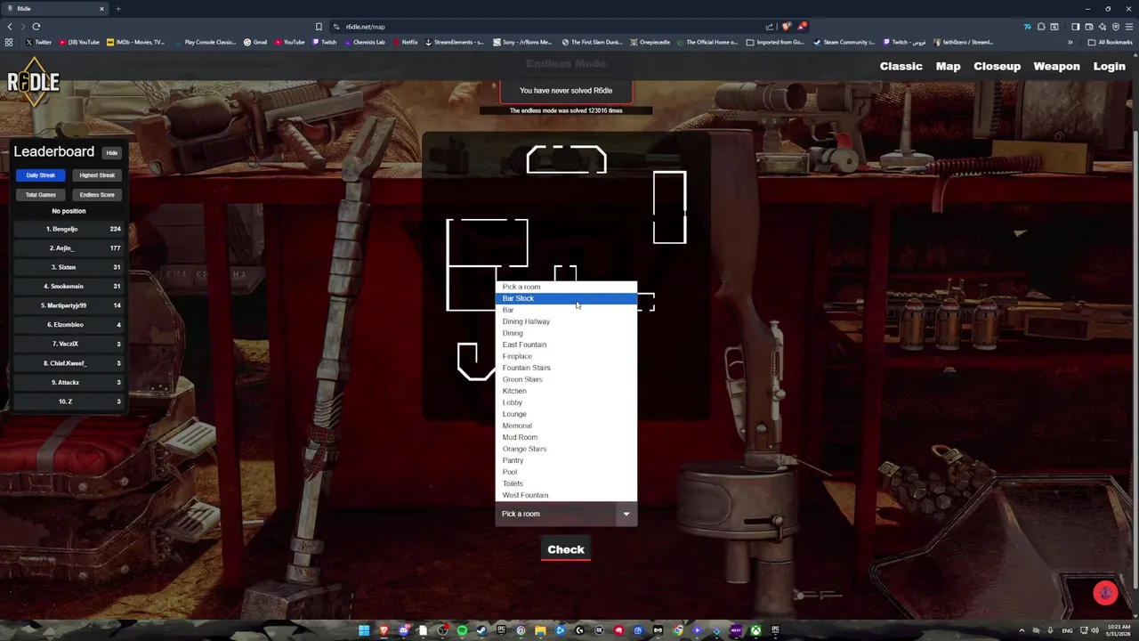The image size is (1139, 641).
Task: Open the Gmail bookmark
Action: pos(255,42)
